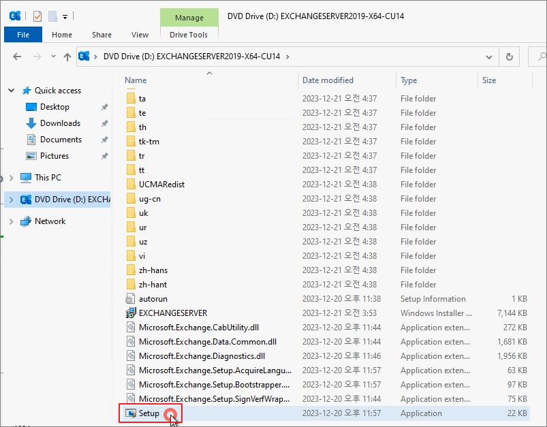Select the folder named te
The image size is (547, 427).
click(142, 113)
